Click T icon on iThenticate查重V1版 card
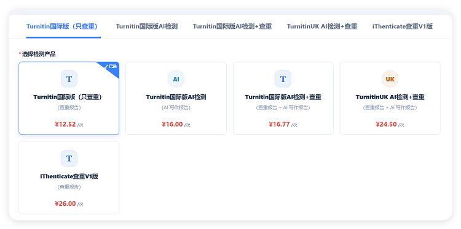The height and width of the screenshot is (229, 461). (x=69, y=159)
